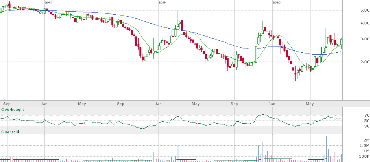370x162 pixels.
Task: Click the May label following Jan 2020
Action: click(x=310, y=103)
